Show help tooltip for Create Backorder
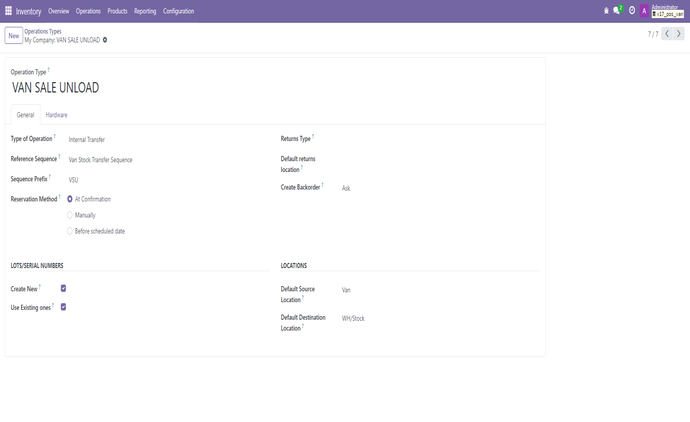 pyautogui.click(x=322, y=185)
